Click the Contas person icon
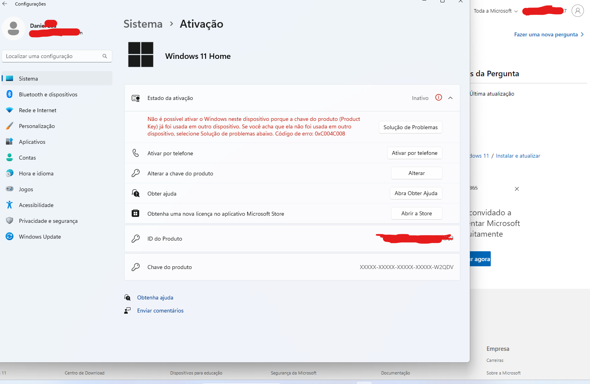 [9, 157]
